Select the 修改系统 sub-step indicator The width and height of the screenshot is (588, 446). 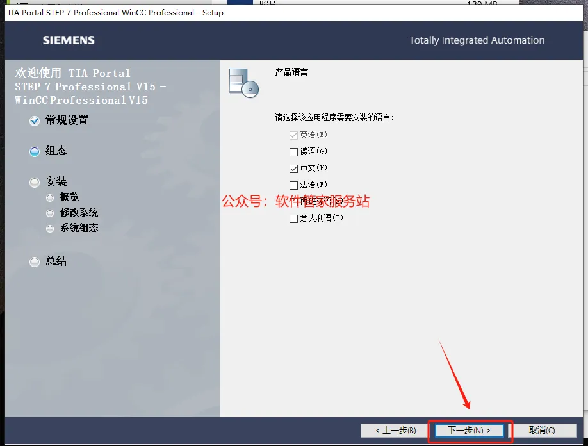click(x=50, y=213)
